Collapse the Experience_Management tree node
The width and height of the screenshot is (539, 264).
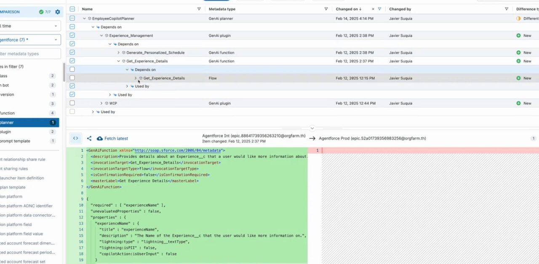[101, 36]
